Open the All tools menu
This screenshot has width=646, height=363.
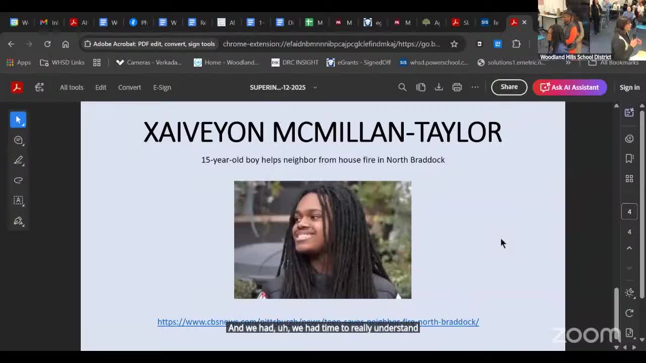[x=72, y=87]
